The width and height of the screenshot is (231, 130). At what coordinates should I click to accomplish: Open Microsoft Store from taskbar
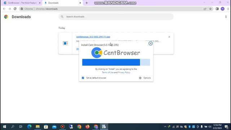[46, 127]
